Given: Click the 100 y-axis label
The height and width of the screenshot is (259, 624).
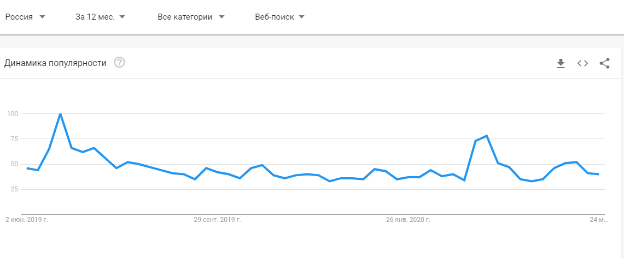Looking at the screenshot, I should 13,114.
